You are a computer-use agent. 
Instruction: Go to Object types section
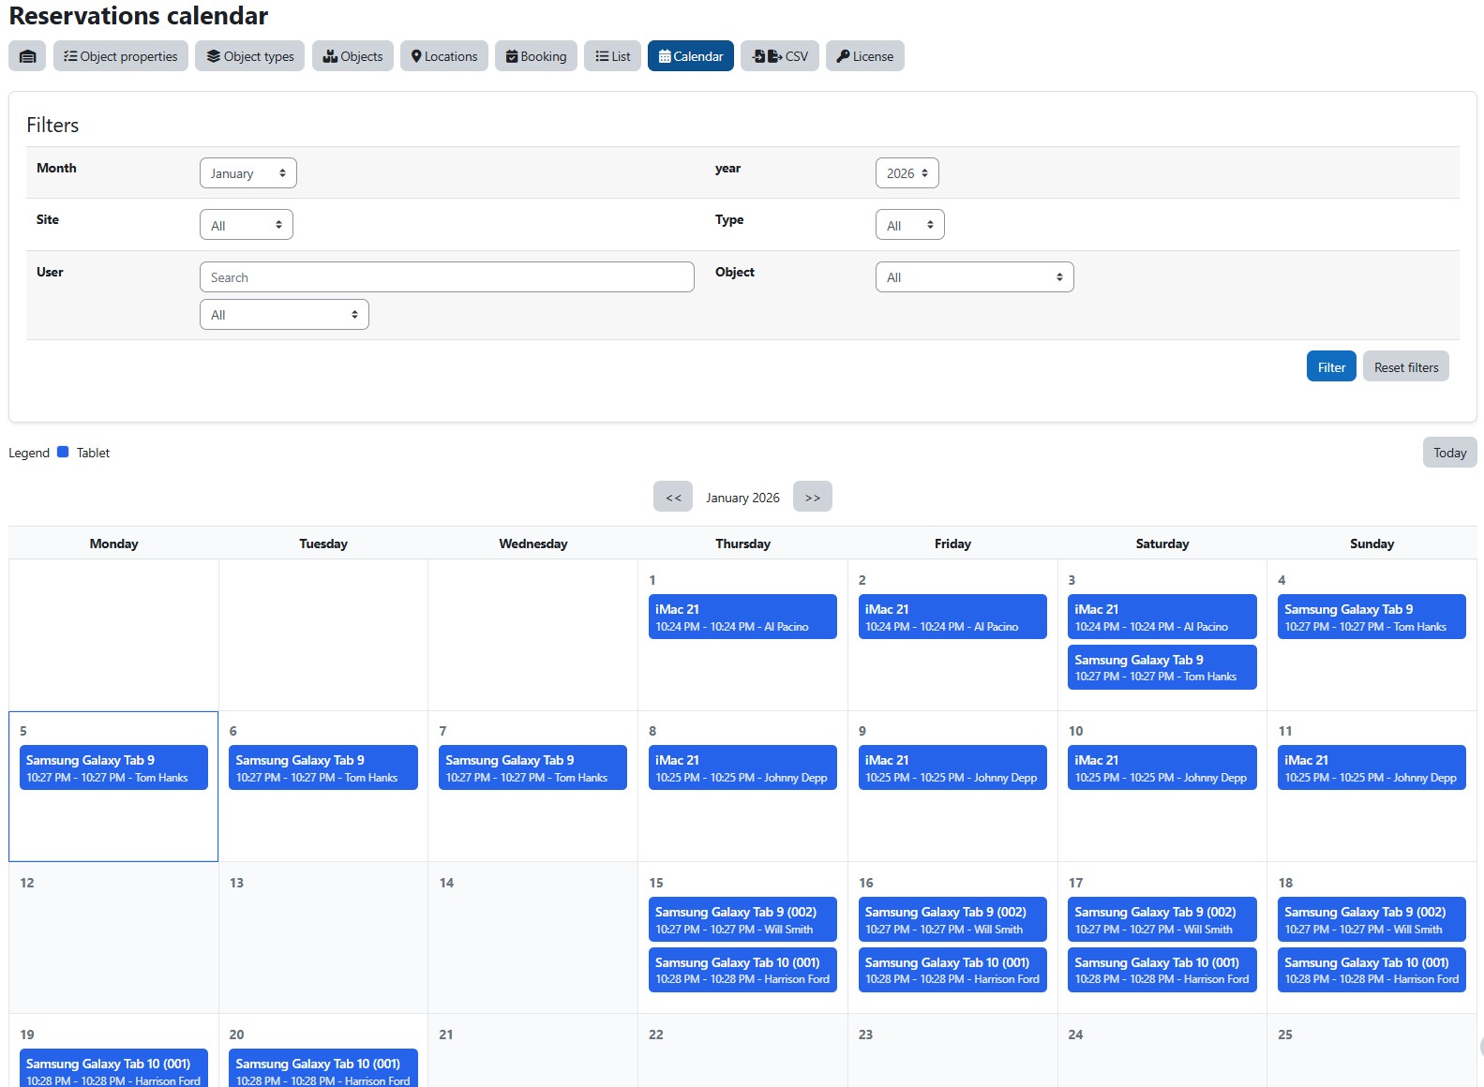click(250, 56)
